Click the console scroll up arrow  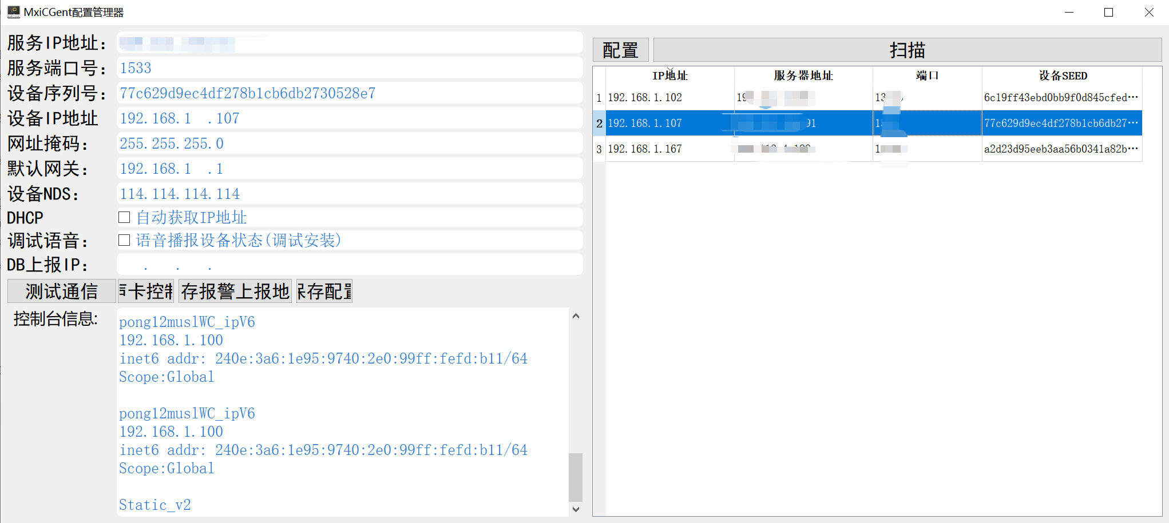[x=576, y=316]
